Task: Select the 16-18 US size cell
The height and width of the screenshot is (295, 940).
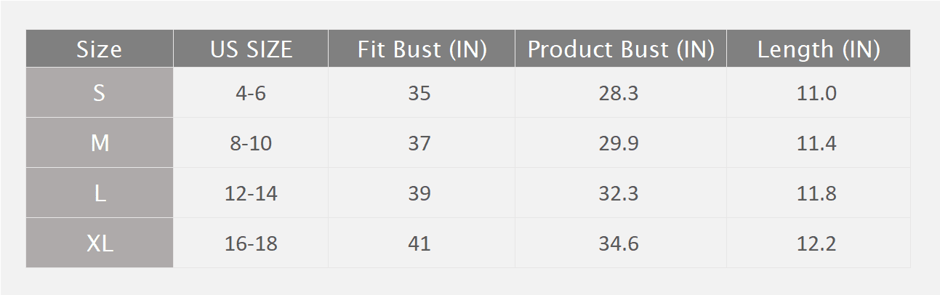Action: (x=251, y=243)
